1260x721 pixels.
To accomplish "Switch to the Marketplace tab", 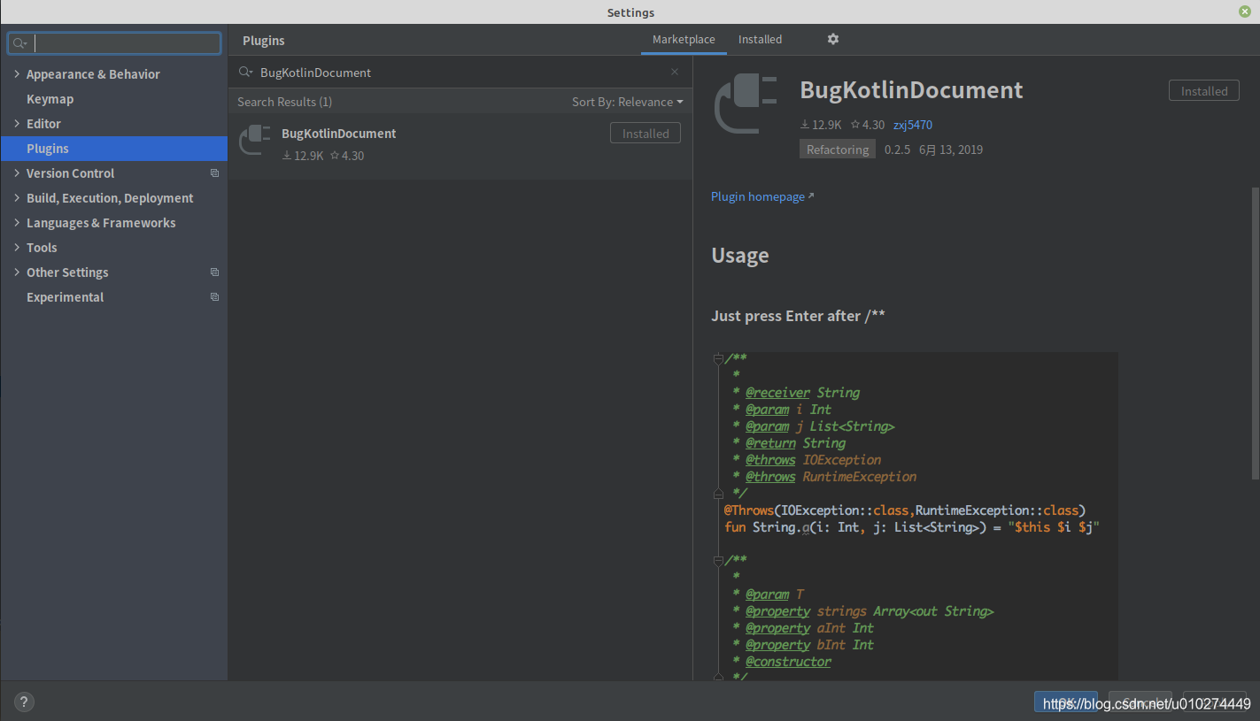I will click(684, 39).
